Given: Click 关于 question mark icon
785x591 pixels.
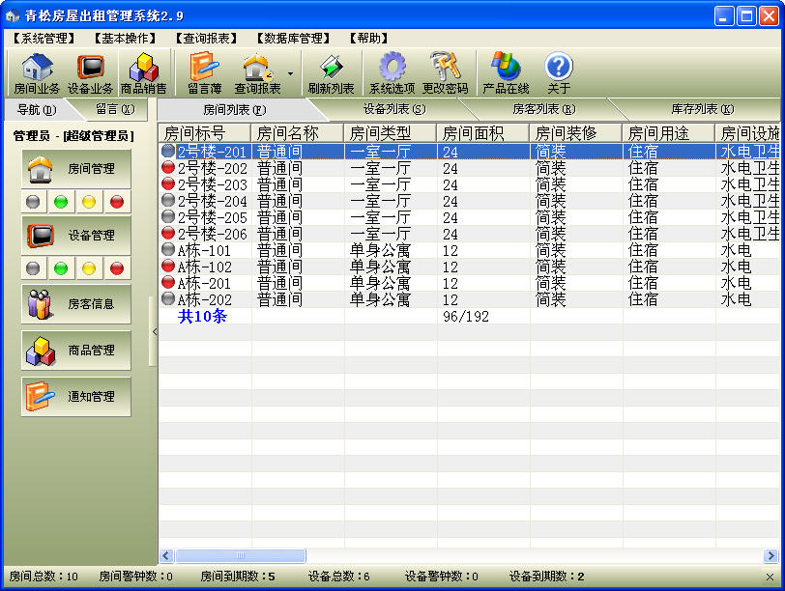Looking at the screenshot, I should 559,73.
